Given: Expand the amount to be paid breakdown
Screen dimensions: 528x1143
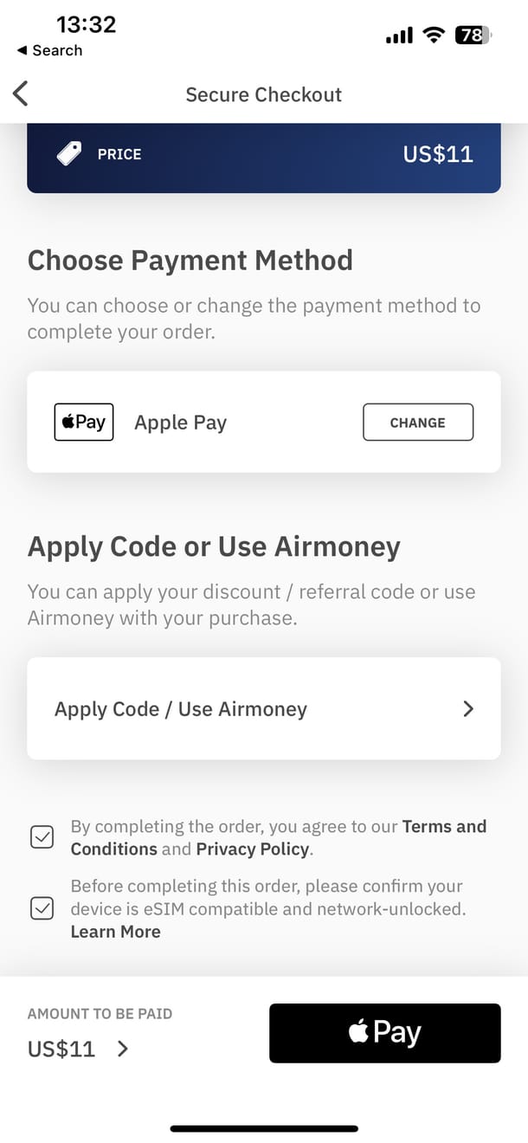Looking at the screenshot, I should [122, 1049].
